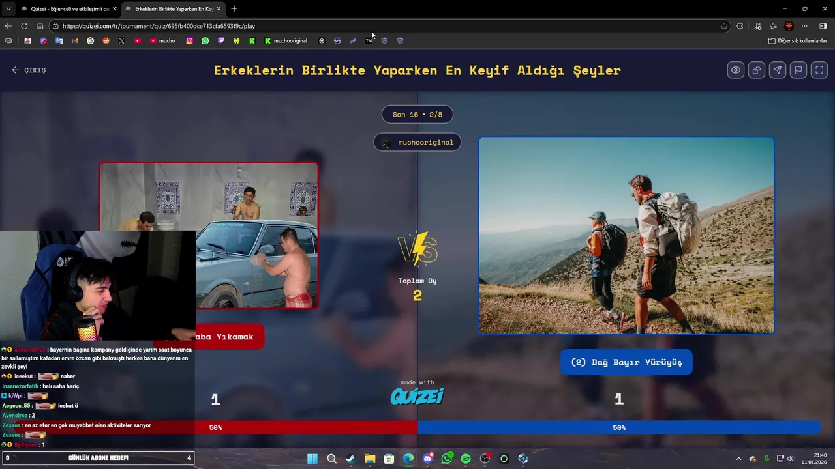
Task: Close the Quizei - Eğlenceli tab
Action: pyautogui.click(x=115, y=9)
